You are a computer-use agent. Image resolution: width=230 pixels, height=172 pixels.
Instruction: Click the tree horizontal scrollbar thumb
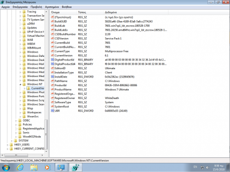16,155
